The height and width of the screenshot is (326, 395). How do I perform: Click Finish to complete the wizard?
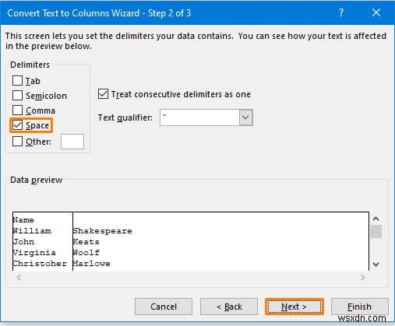360,307
